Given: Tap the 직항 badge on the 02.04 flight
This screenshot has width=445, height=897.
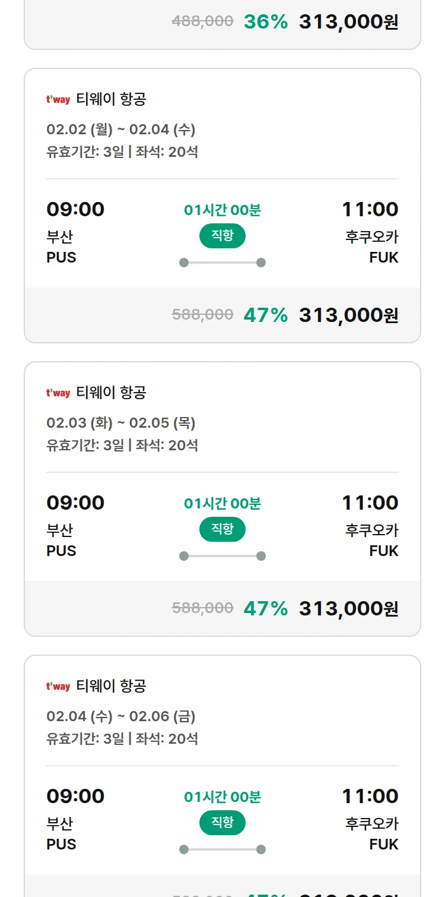Looking at the screenshot, I should [223, 823].
